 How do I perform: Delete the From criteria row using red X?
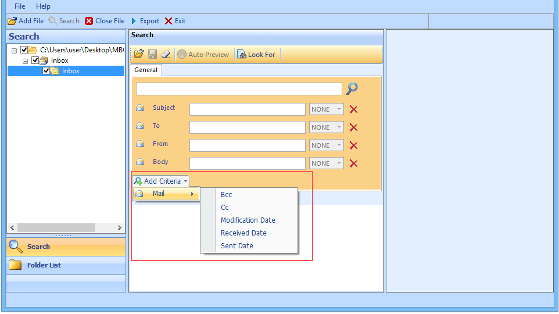tap(353, 145)
